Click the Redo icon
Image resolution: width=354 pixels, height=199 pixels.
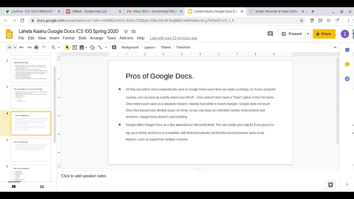[29, 48]
